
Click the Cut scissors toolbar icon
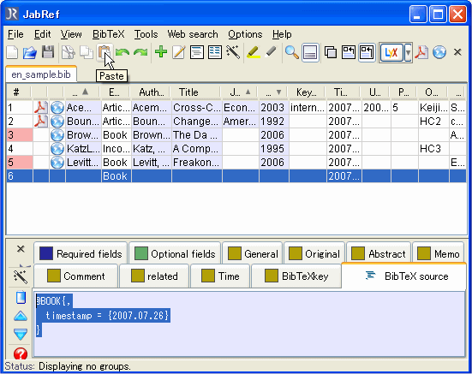[69, 52]
